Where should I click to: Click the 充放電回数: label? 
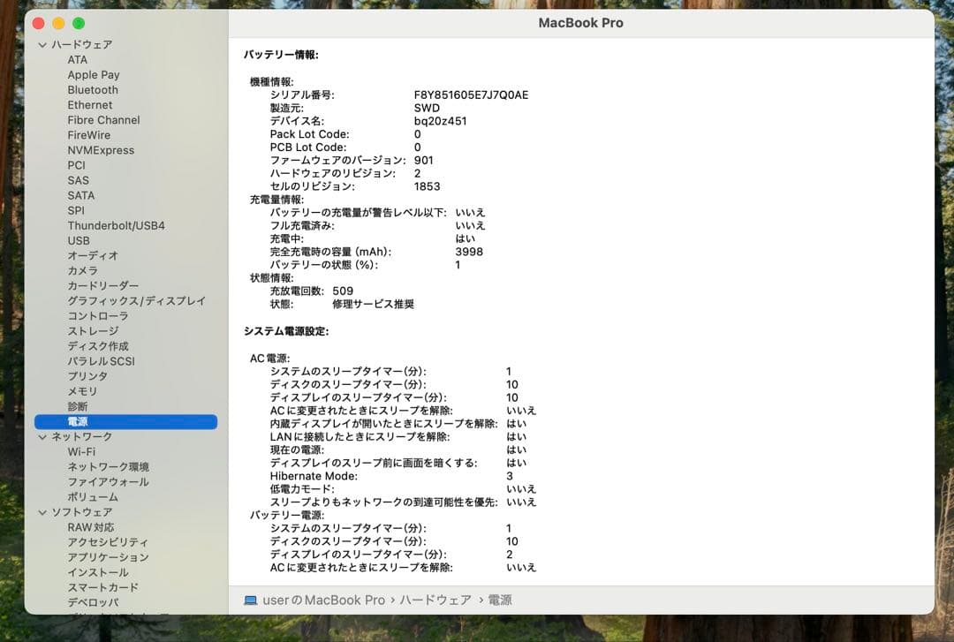296,291
